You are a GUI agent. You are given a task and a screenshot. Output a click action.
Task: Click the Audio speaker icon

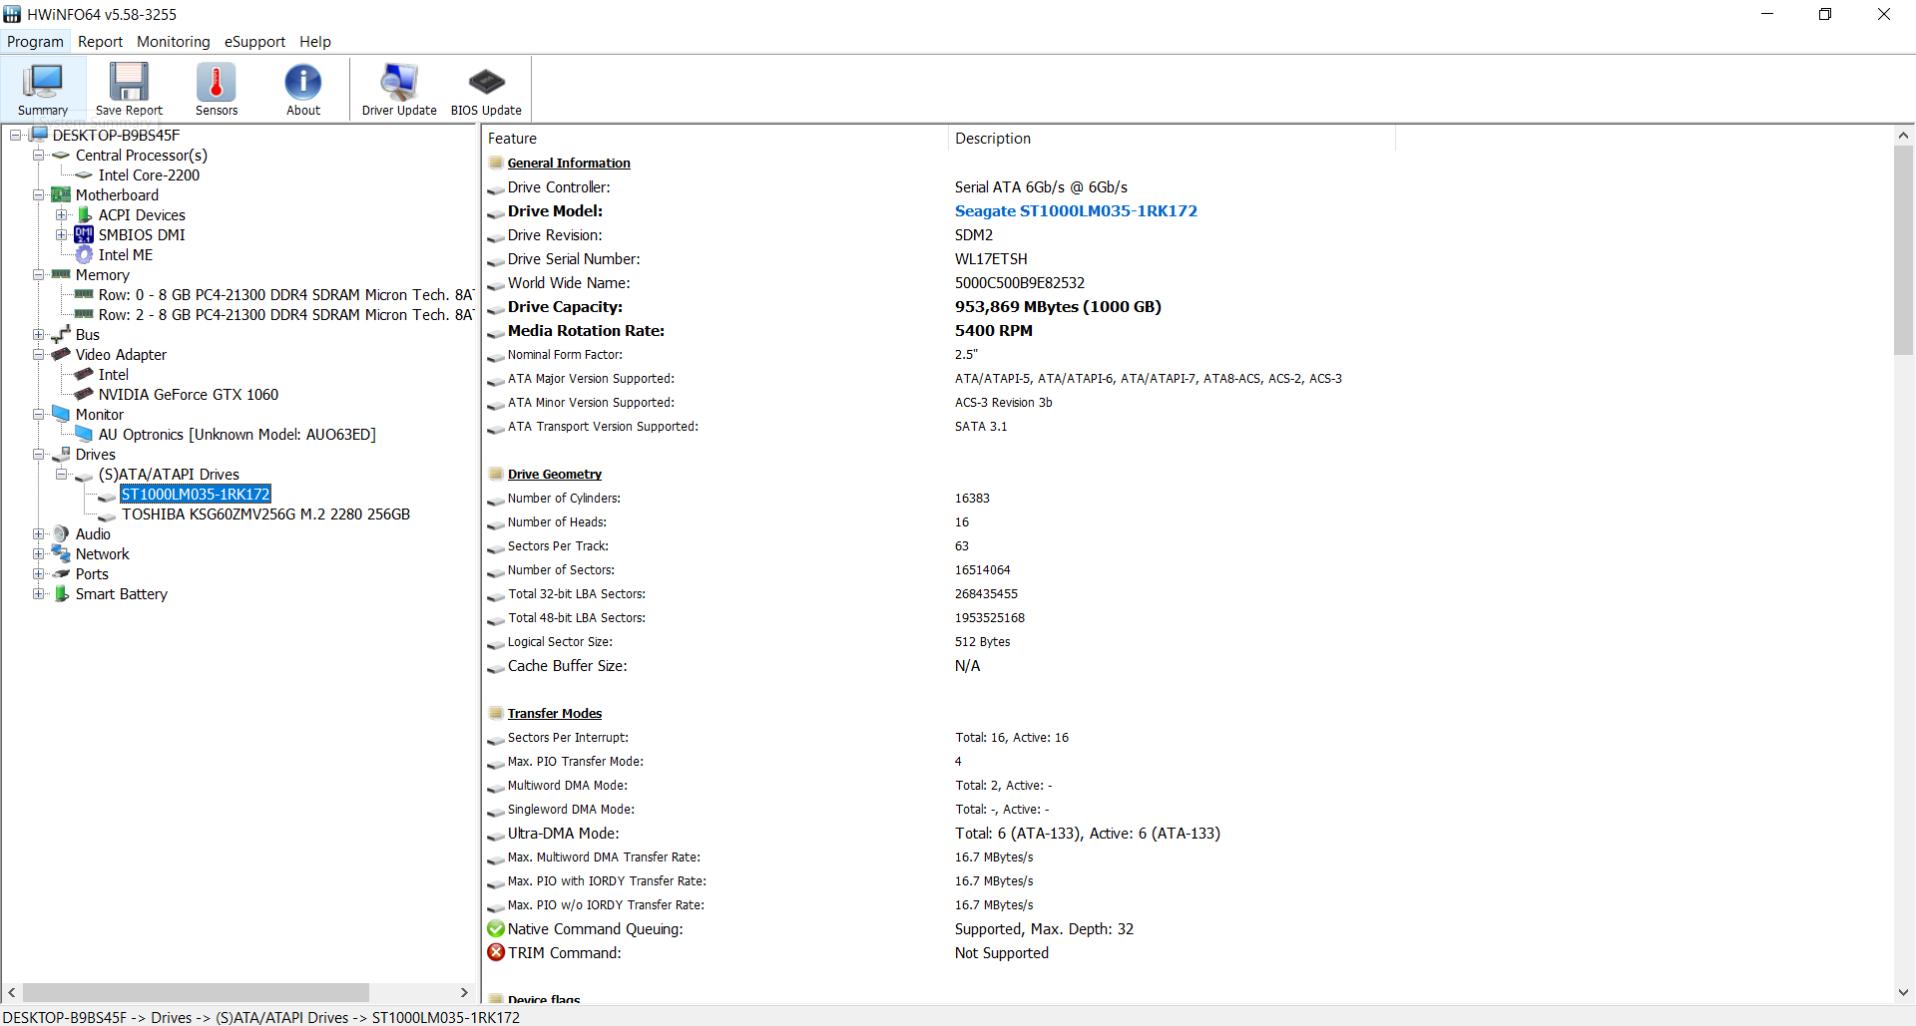click(61, 533)
